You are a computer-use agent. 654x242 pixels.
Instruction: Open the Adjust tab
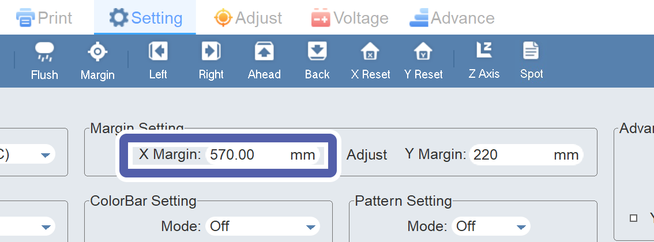click(248, 18)
